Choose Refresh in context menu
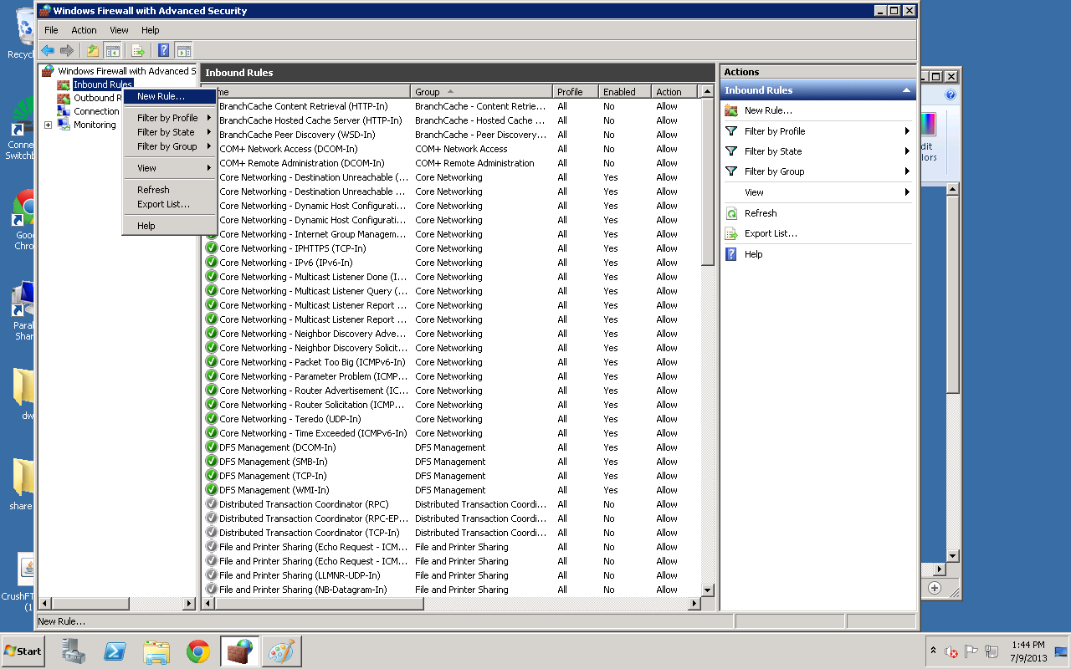The image size is (1071, 669). 170,190
